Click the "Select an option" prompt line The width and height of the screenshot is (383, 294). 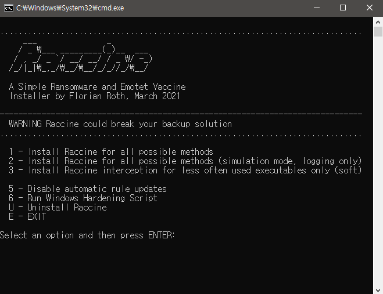tap(87, 235)
